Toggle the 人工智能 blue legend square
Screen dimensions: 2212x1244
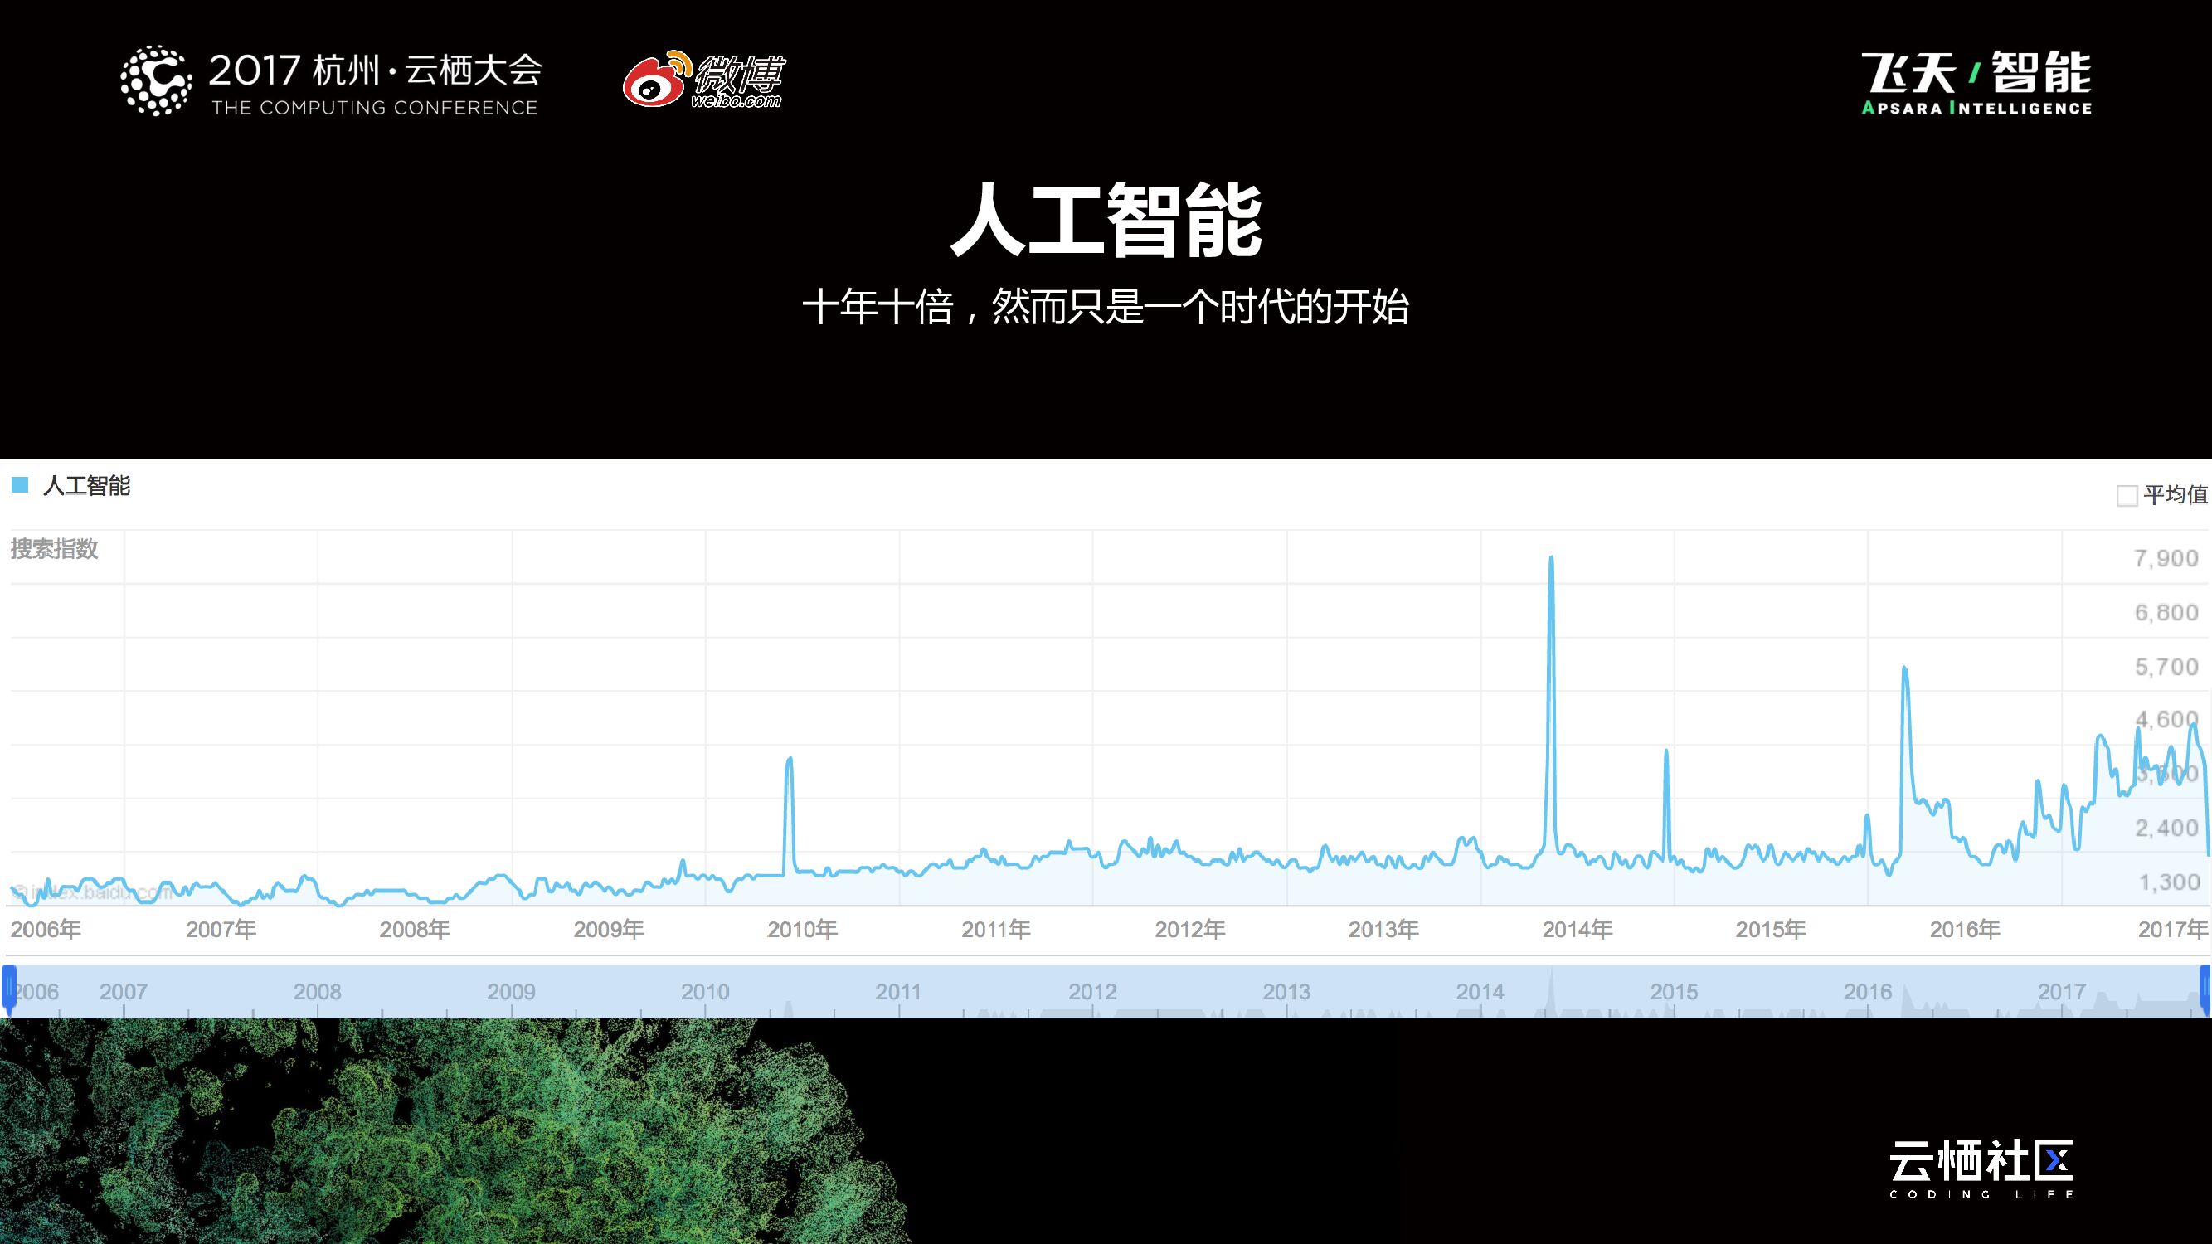pyautogui.click(x=21, y=486)
